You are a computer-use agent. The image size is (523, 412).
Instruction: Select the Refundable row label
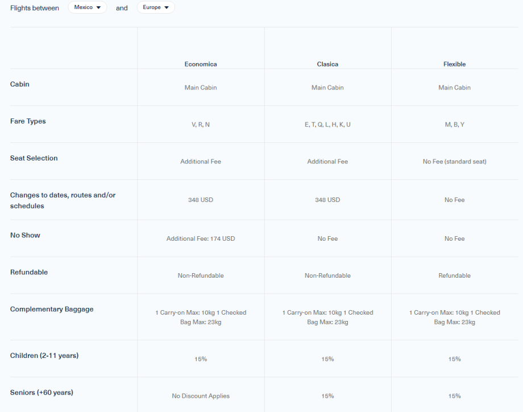point(29,272)
